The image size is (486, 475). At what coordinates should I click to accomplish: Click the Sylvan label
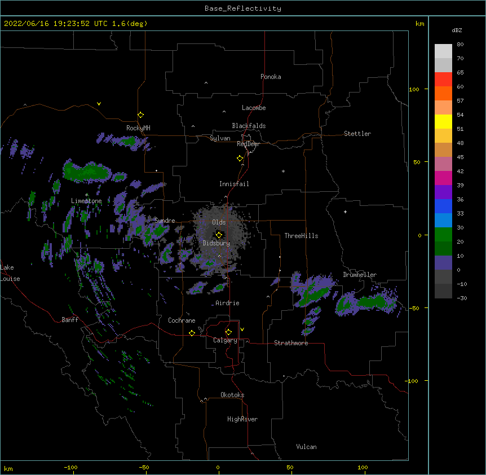coord(220,138)
